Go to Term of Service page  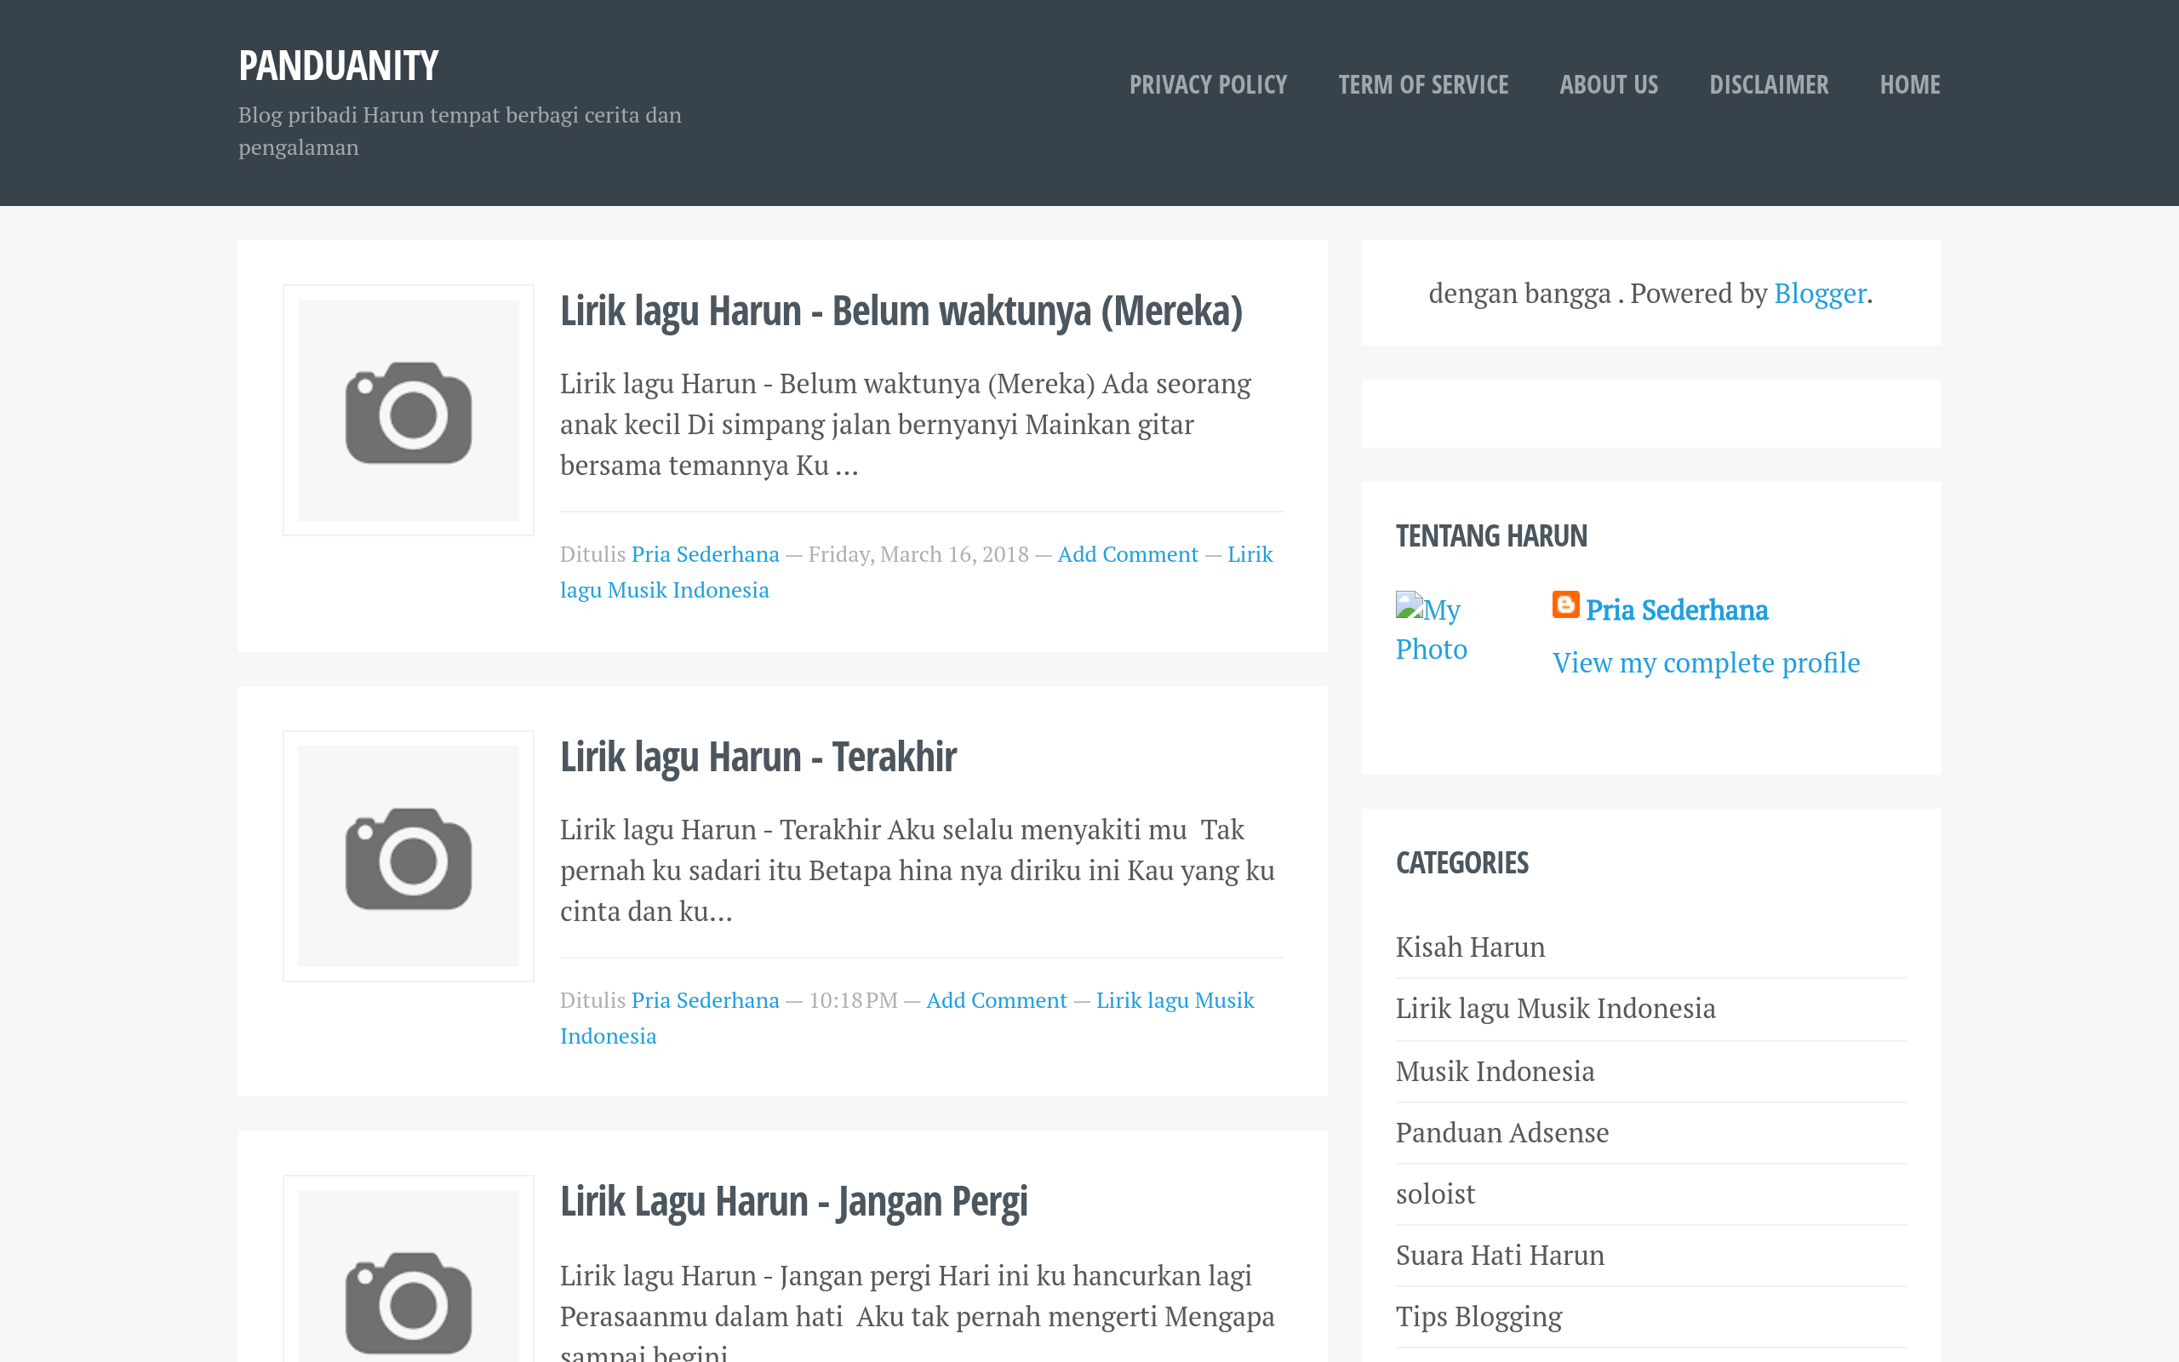tap(1422, 84)
